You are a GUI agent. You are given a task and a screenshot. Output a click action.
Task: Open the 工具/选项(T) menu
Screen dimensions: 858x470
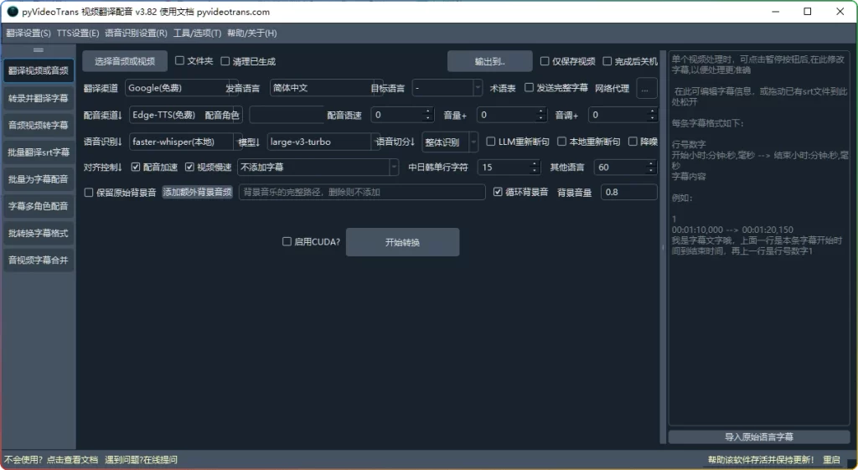197,34
